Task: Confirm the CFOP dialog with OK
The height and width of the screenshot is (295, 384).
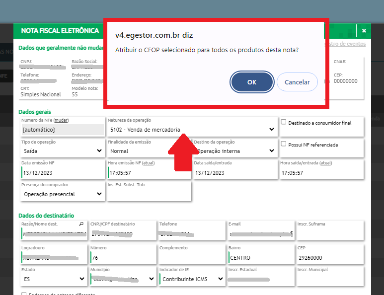Action: click(252, 82)
